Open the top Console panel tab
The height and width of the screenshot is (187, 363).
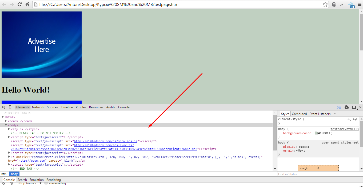pyautogui.click(x=124, y=107)
